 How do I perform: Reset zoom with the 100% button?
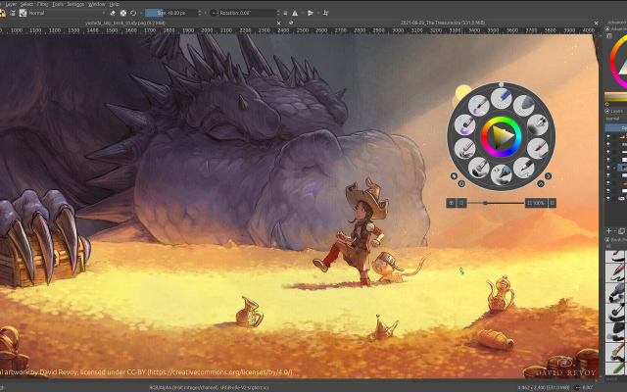tap(536, 203)
